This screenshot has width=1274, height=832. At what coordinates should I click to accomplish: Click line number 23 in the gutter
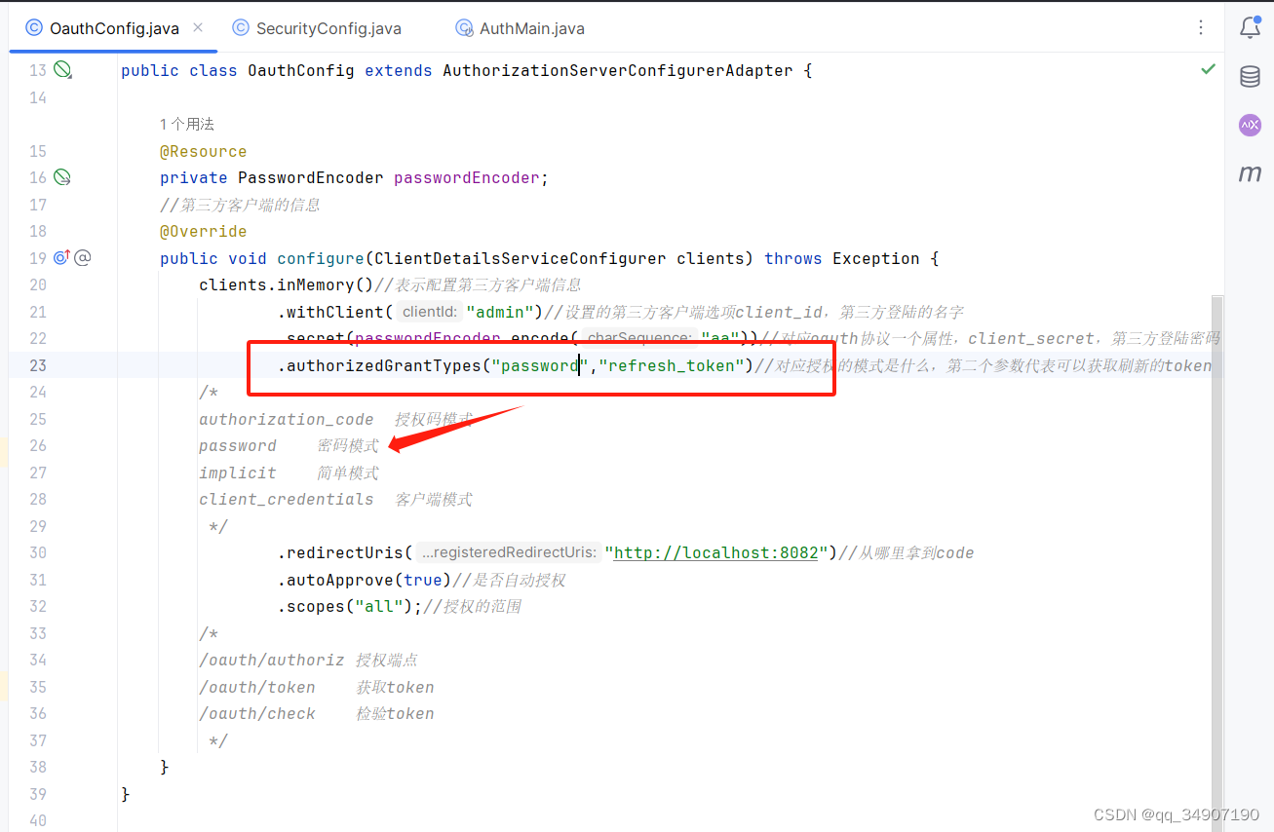pos(37,365)
